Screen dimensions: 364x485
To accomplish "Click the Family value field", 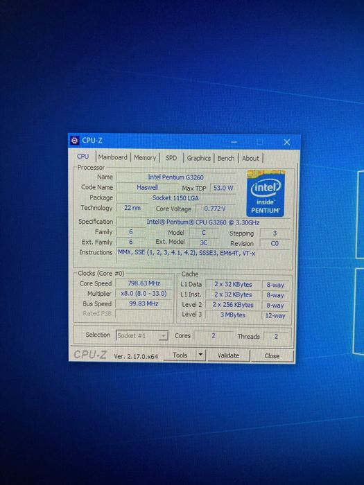I will [130, 232].
